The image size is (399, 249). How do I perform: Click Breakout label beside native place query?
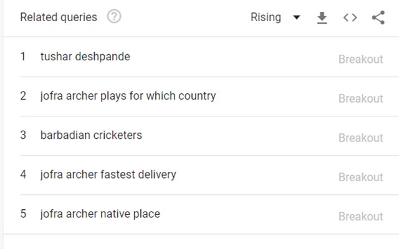click(360, 217)
